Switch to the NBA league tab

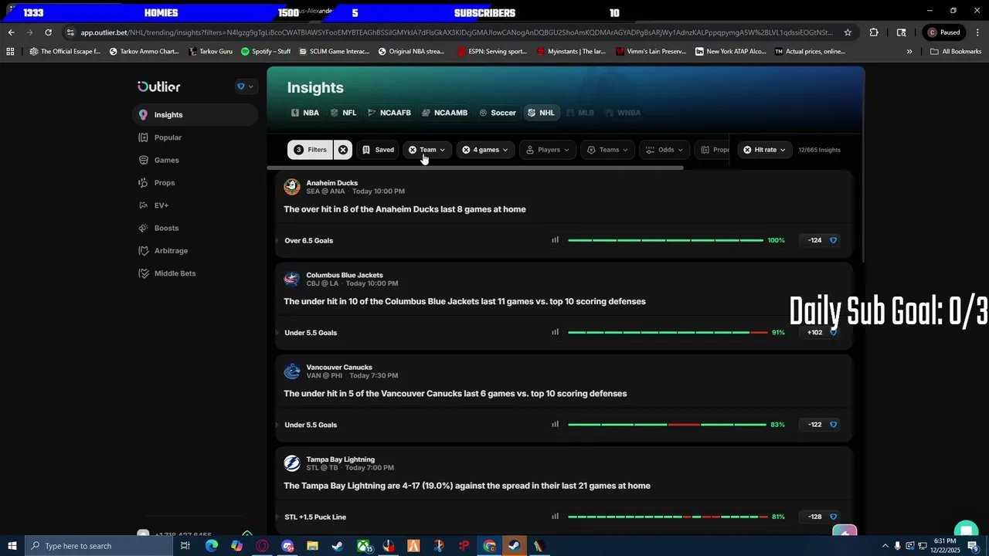305,113
